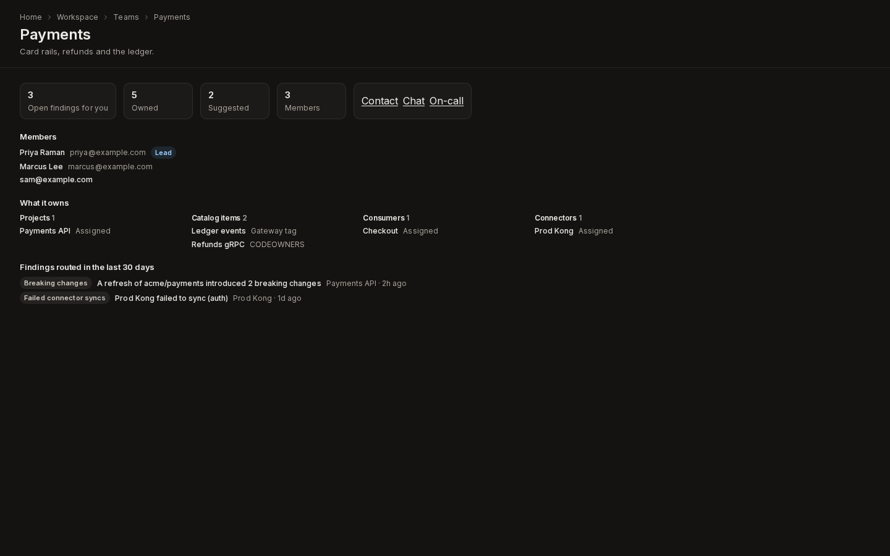
Task: Open the Prod Kong connector
Action: tap(554, 231)
